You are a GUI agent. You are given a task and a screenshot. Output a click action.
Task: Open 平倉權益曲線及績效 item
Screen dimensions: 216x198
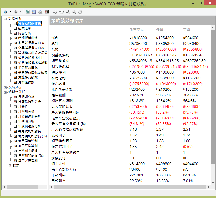click(33, 72)
